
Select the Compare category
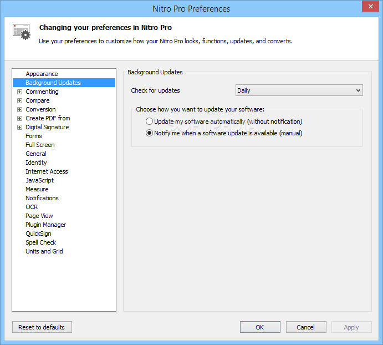click(38, 100)
